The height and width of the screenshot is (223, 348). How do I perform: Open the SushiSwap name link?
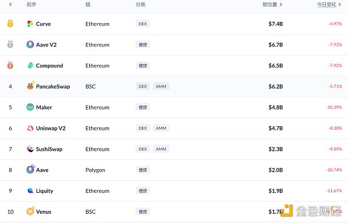(x=49, y=149)
